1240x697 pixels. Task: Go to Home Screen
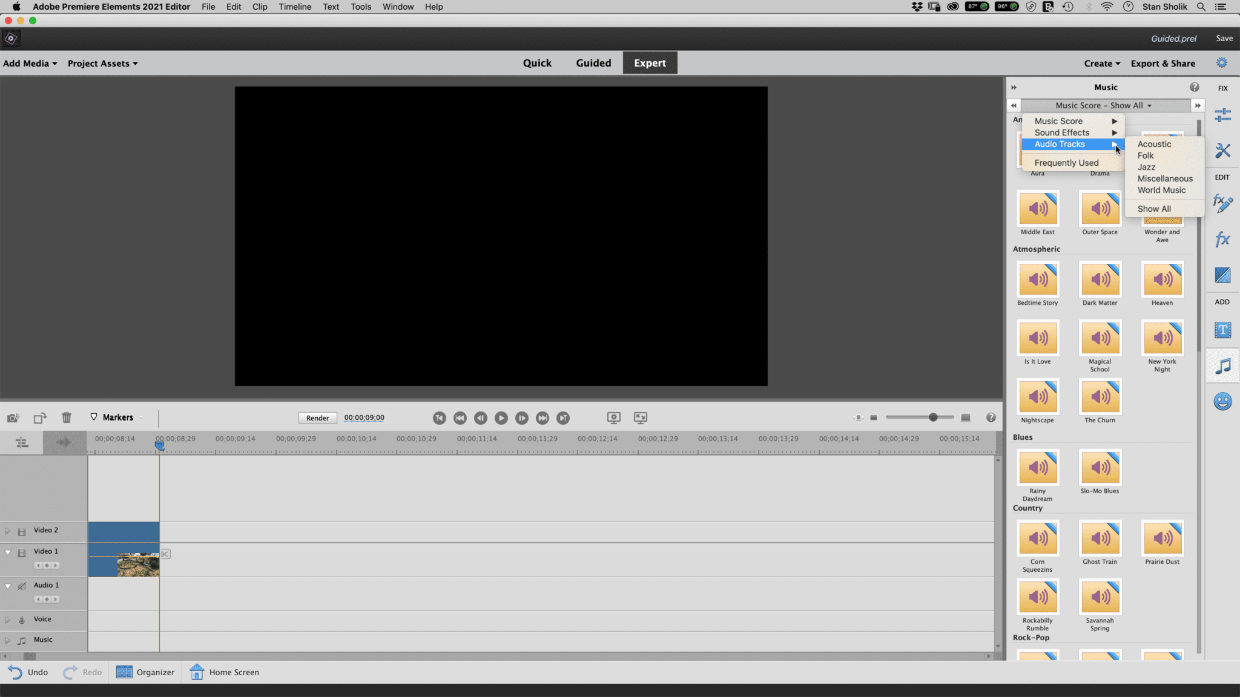click(x=224, y=672)
